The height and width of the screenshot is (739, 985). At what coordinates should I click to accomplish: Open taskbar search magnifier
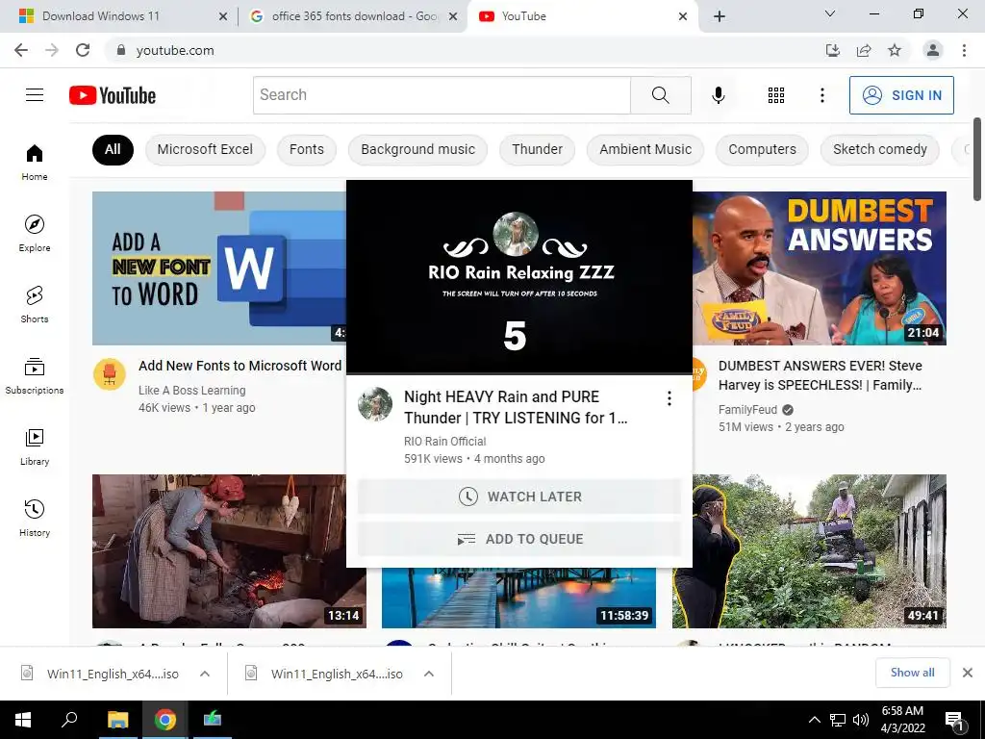click(69, 720)
